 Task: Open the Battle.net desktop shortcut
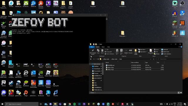(33, 4)
